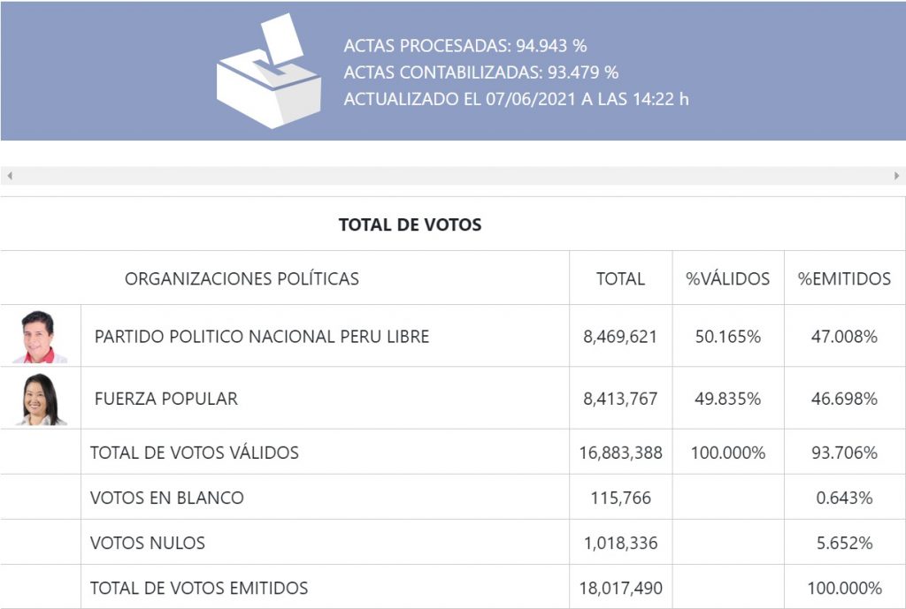Click the %VÁLIDOS column header
The height and width of the screenshot is (609, 906).
(x=727, y=278)
